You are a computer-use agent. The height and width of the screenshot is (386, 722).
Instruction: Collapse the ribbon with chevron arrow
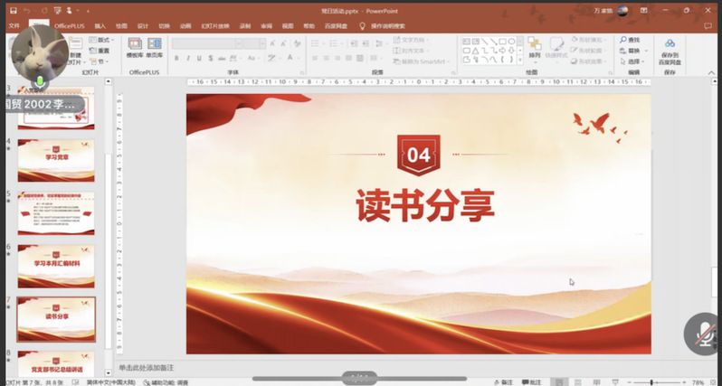point(711,72)
